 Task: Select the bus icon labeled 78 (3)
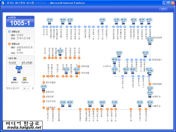point(150,96)
